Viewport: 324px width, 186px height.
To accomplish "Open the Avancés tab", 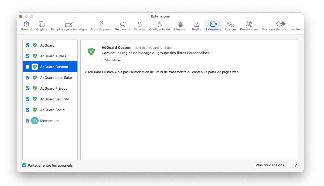I will (230, 26).
